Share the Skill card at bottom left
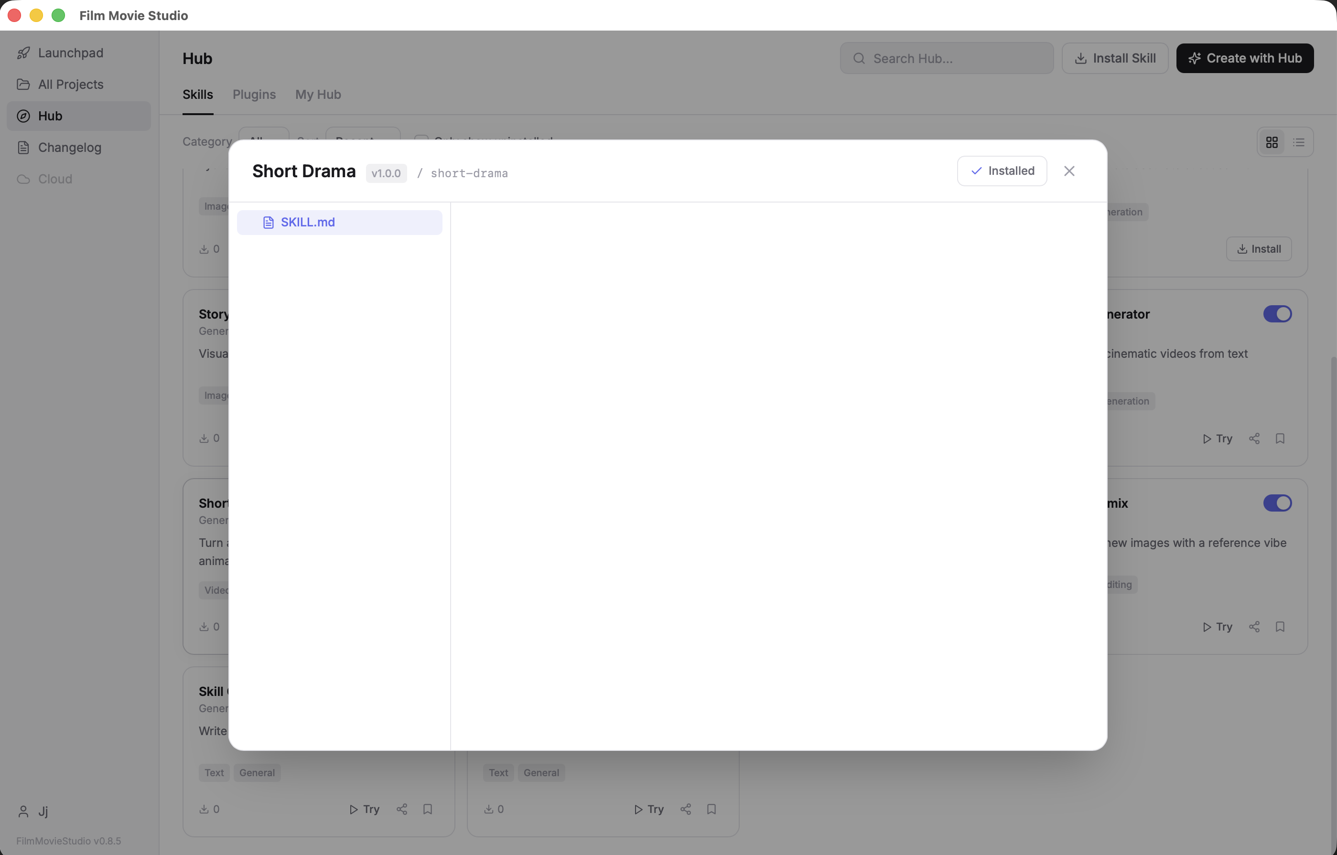Screen dimensions: 1337x855 [401, 810]
